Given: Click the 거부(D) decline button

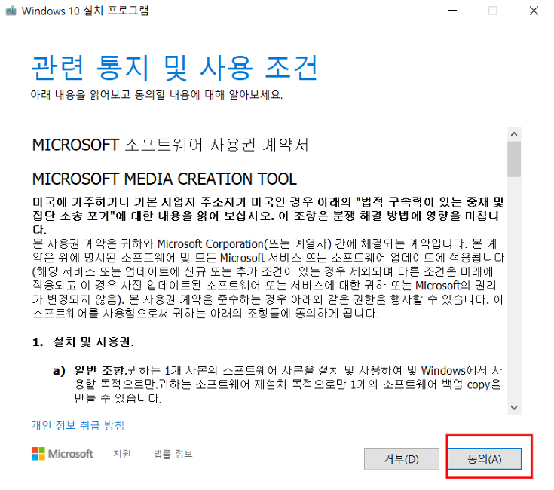Looking at the screenshot, I should click(x=401, y=459).
